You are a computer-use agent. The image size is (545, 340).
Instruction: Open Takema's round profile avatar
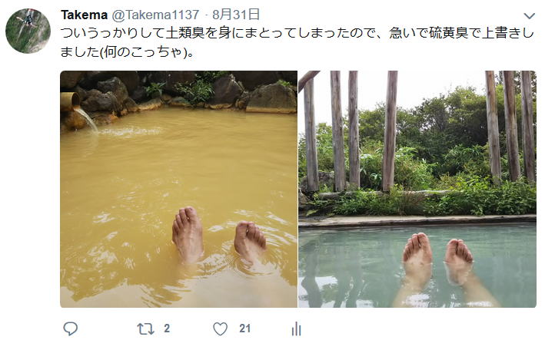point(28,31)
